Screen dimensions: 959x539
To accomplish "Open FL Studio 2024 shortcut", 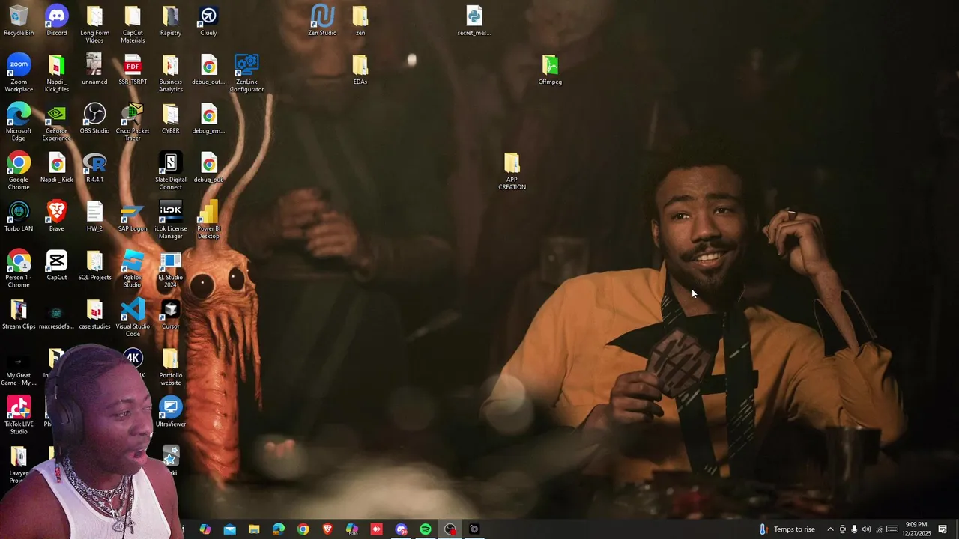I will pyautogui.click(x=171, y=269).
